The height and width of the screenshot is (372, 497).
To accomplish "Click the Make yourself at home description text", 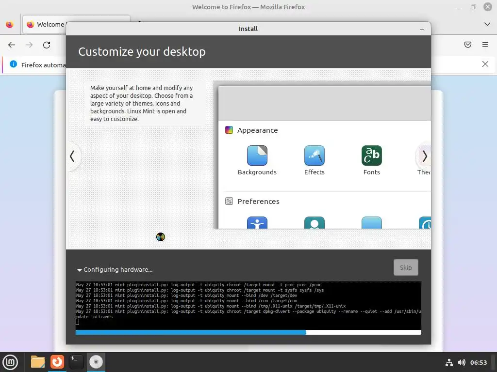I will pos(141,104).
